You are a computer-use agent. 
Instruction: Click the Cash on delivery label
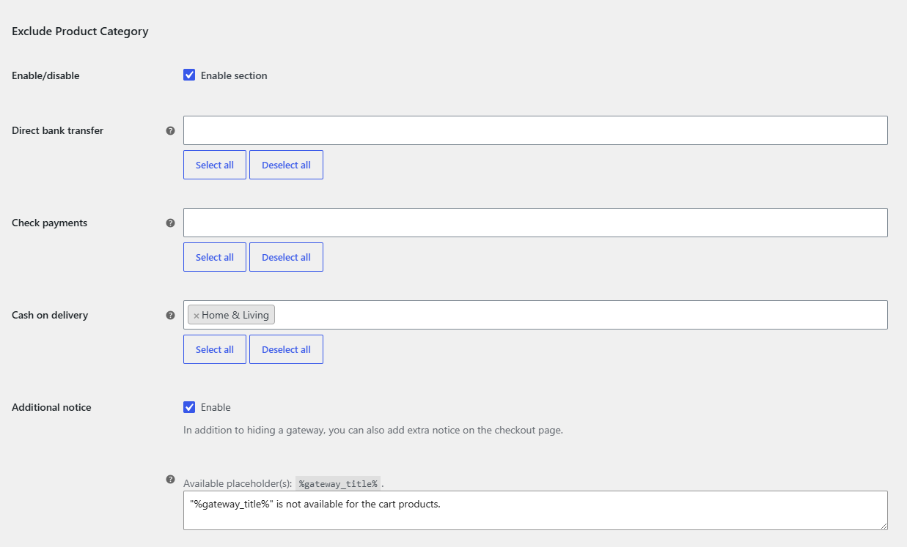pyautogui.click(x=50, y=315)
